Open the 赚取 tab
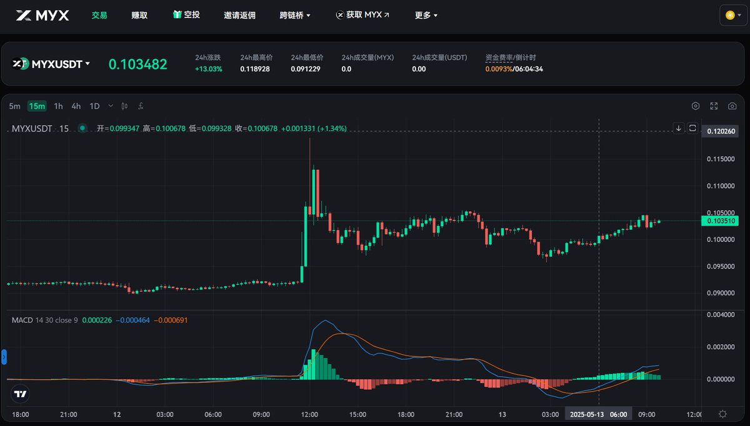The width and height of the screenshot is (750, 426). [x=139, y=15]
